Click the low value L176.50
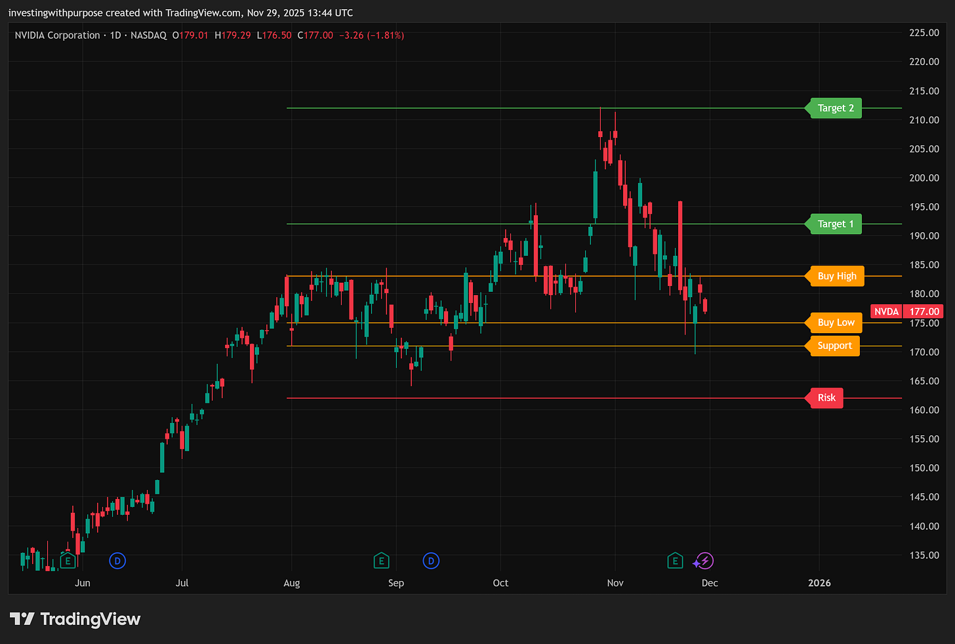Image resolution: width=955 pixels, height=644 pixels. [274, 35]
